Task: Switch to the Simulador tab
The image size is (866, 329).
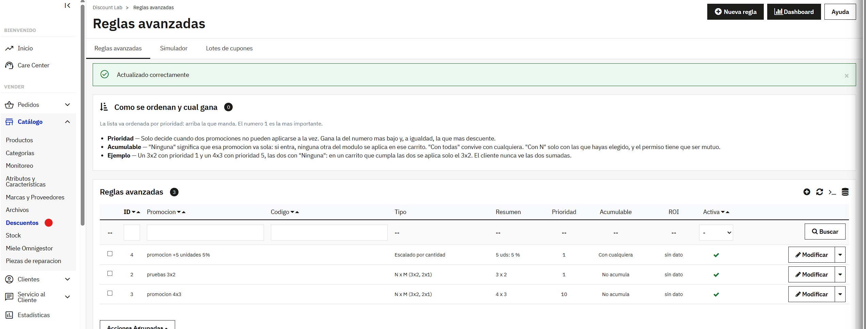Action: click(x=174, y=48)
